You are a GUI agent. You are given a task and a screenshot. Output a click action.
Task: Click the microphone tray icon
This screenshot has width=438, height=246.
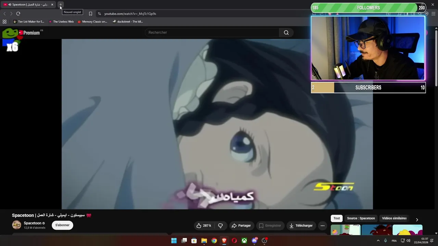point(386,241)
